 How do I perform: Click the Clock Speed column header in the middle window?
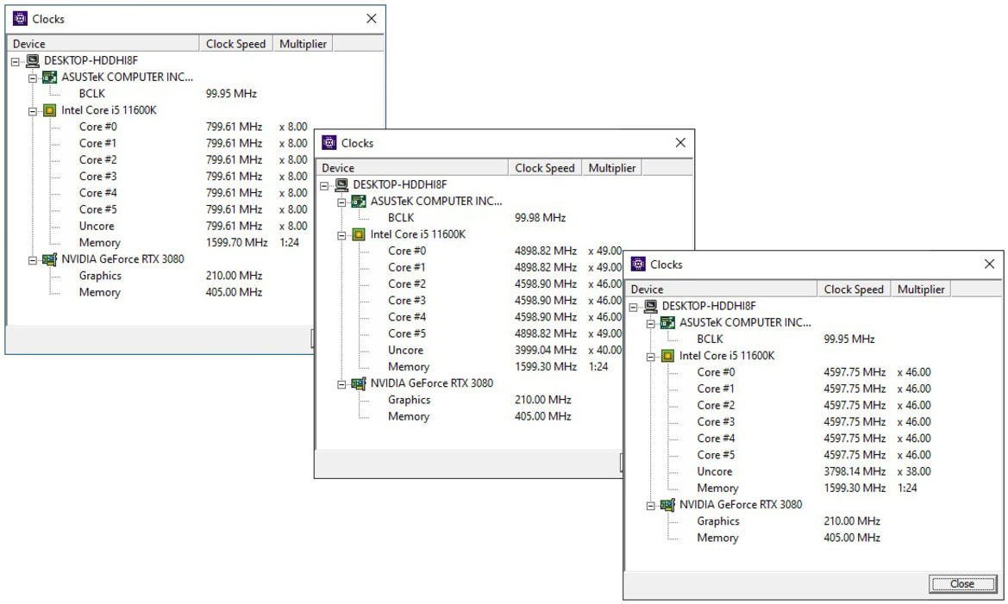[544, 168]
